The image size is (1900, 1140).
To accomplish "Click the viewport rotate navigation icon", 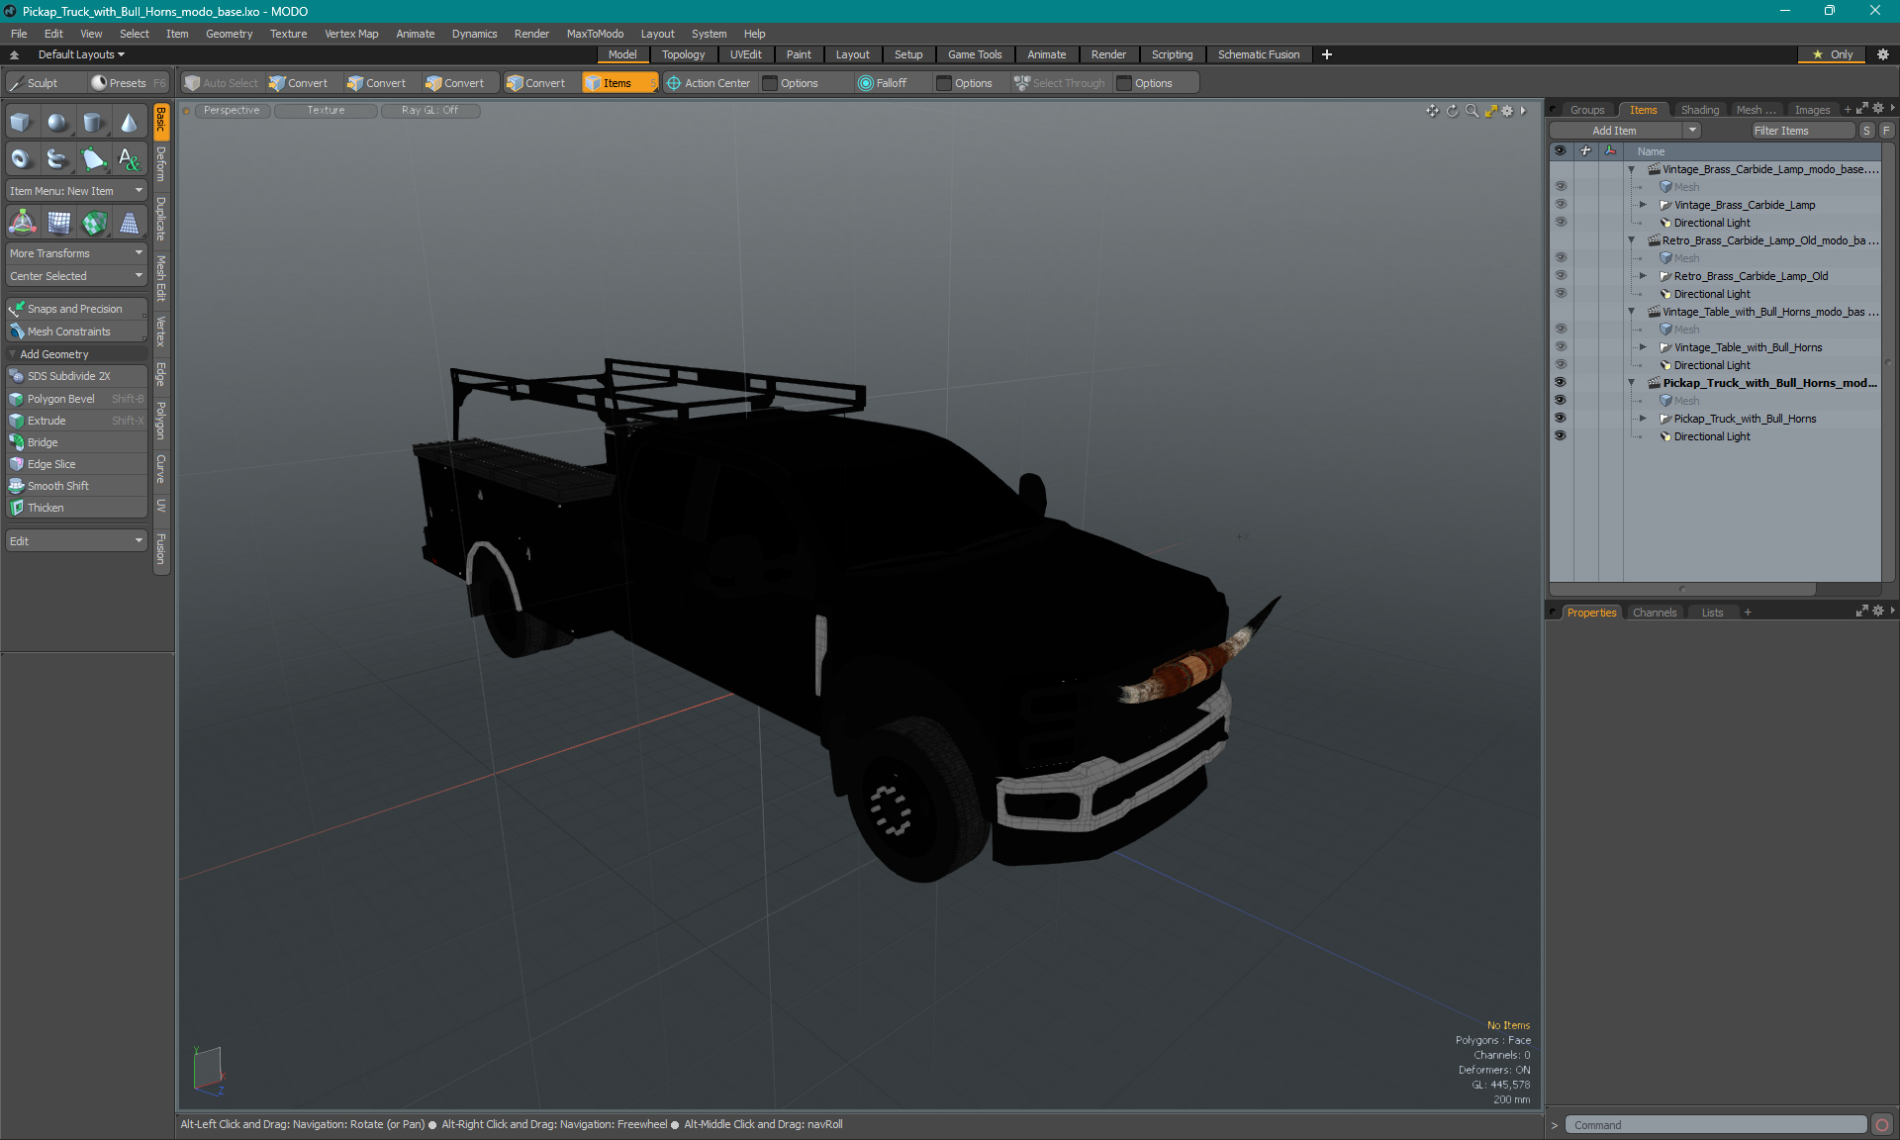I will (1452, 111).
